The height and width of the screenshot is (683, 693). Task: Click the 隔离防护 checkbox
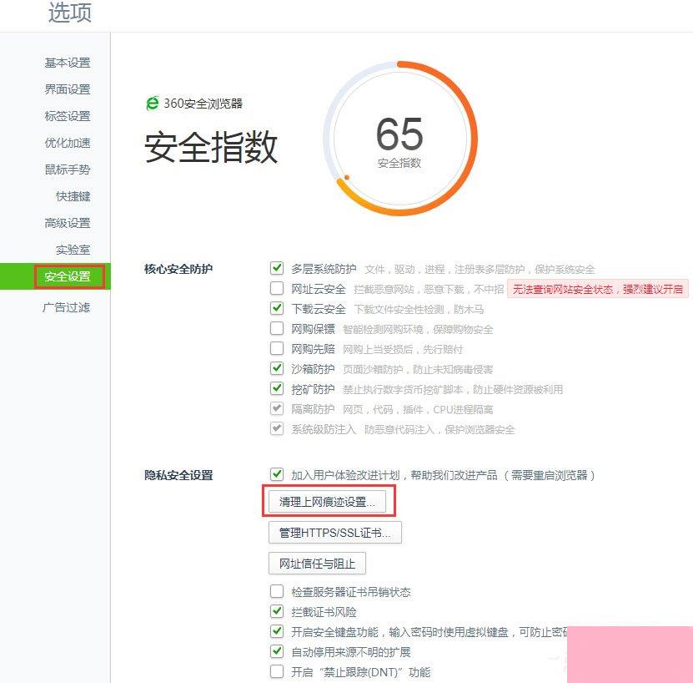click(x=277, y=408)
